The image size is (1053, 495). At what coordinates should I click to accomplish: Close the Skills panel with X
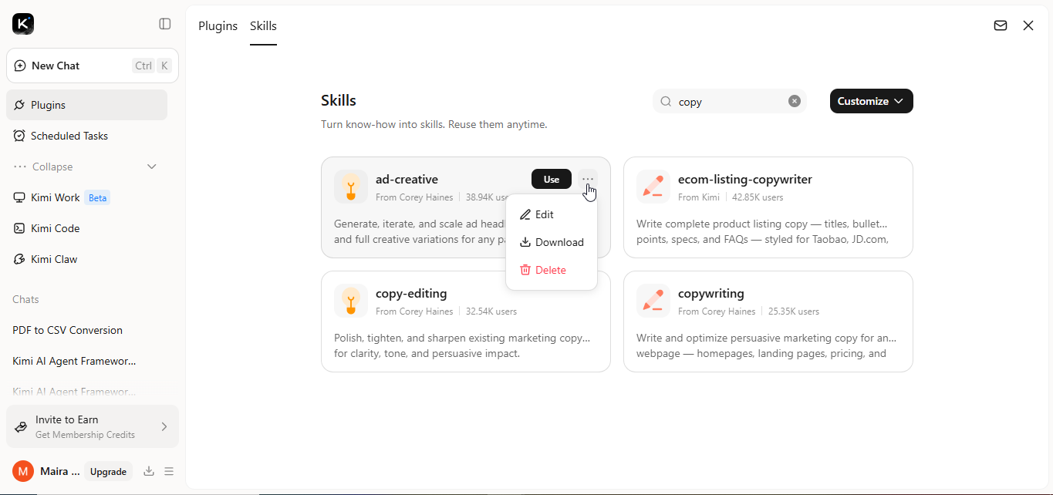tap(1028, 25)
